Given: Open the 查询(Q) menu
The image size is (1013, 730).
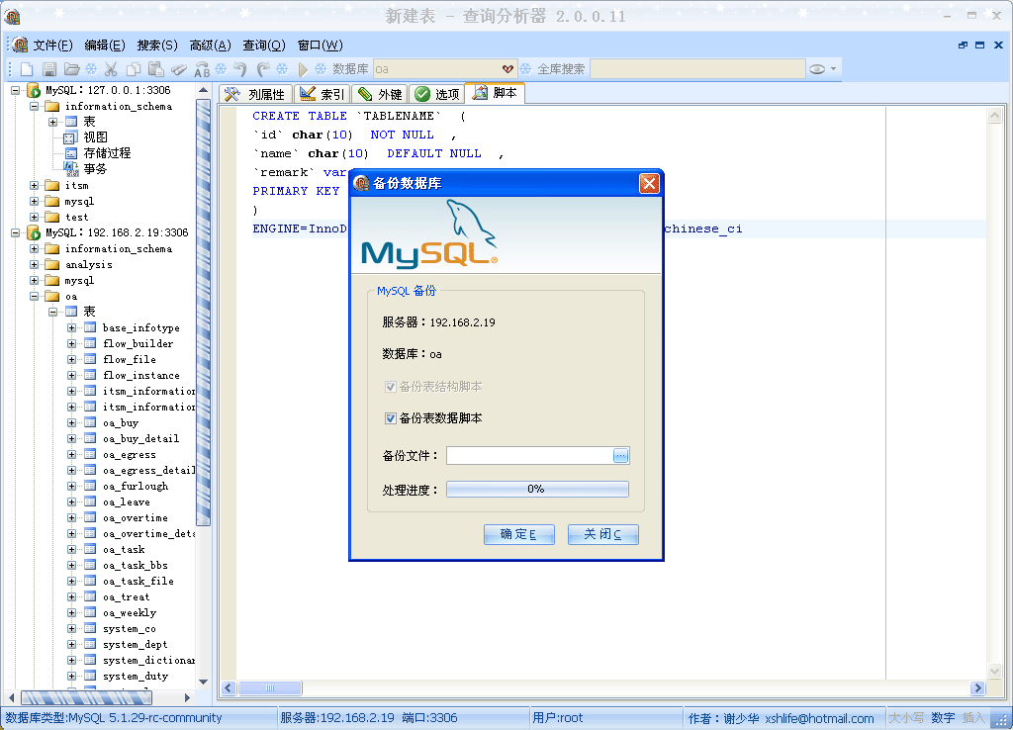Looking at the screenshot, I should (263, 46).
